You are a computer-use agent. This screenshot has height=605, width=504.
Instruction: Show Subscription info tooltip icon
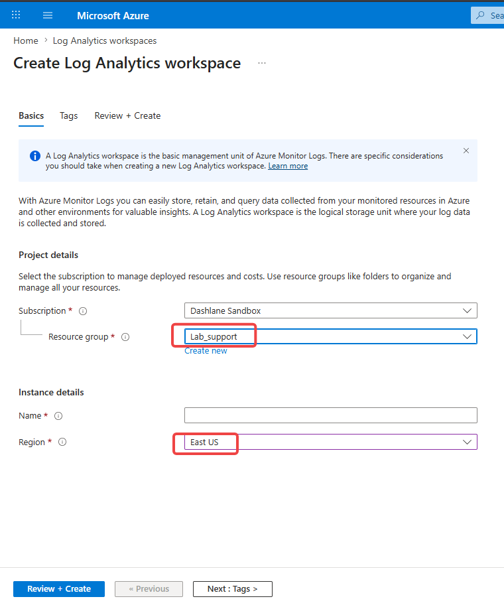point(83,311)
